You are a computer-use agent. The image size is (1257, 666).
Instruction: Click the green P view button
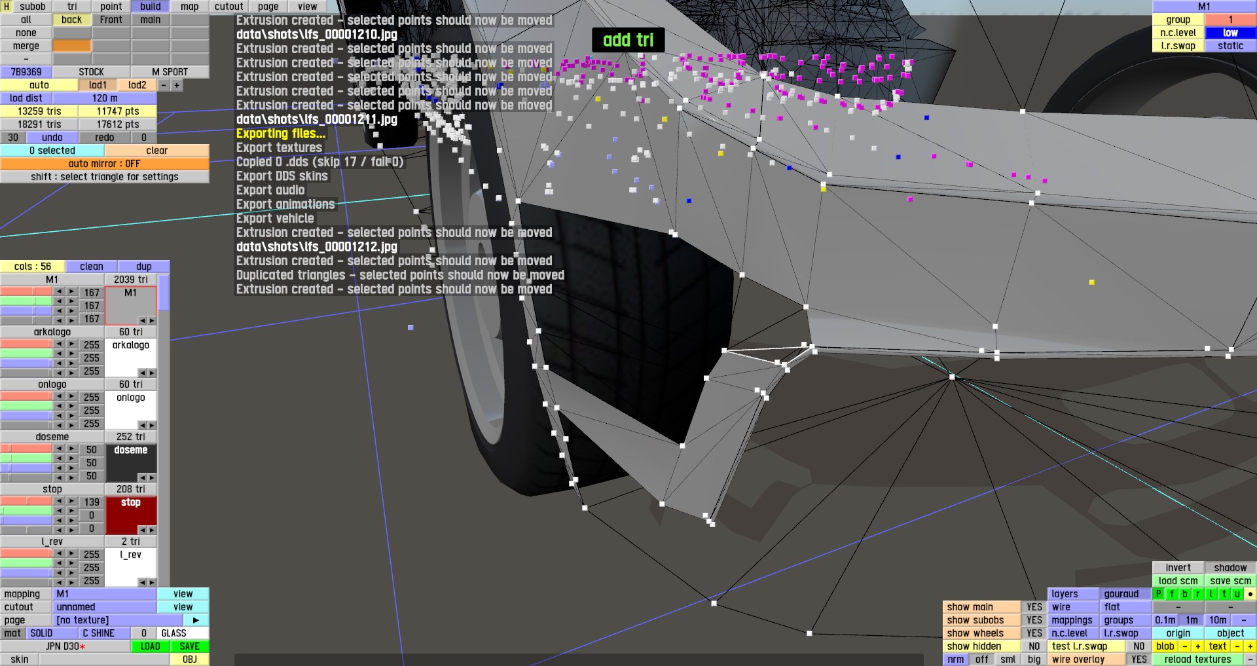point(1159,594)
